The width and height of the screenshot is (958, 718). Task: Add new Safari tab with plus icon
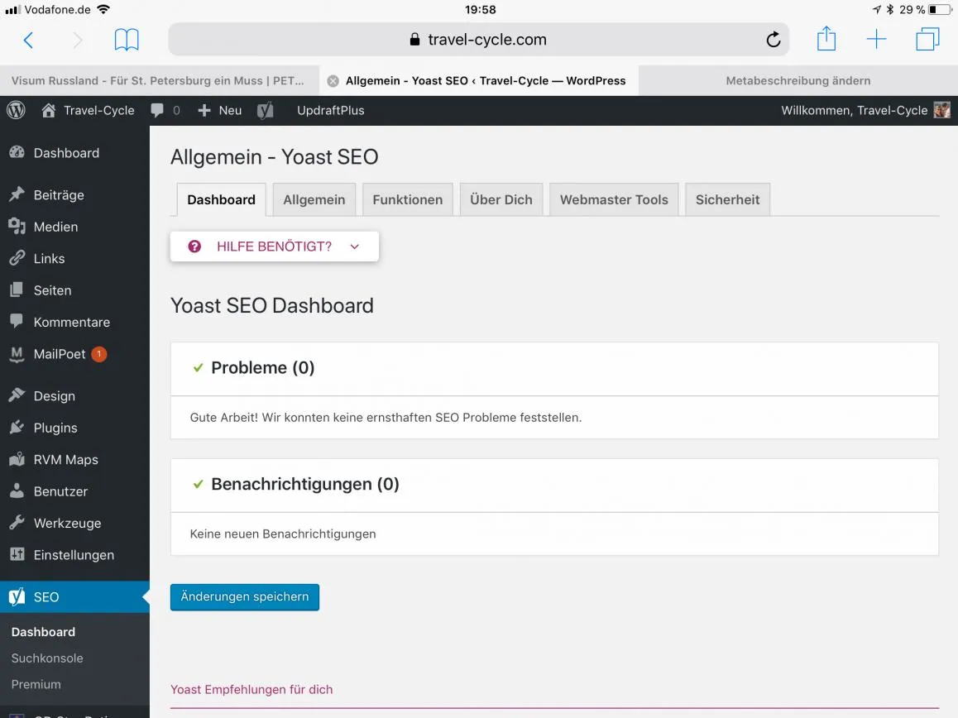coord(876,39)
